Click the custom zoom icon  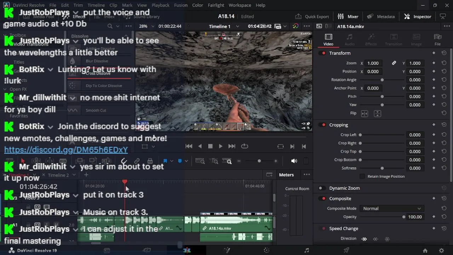click(x=227, y=161)
